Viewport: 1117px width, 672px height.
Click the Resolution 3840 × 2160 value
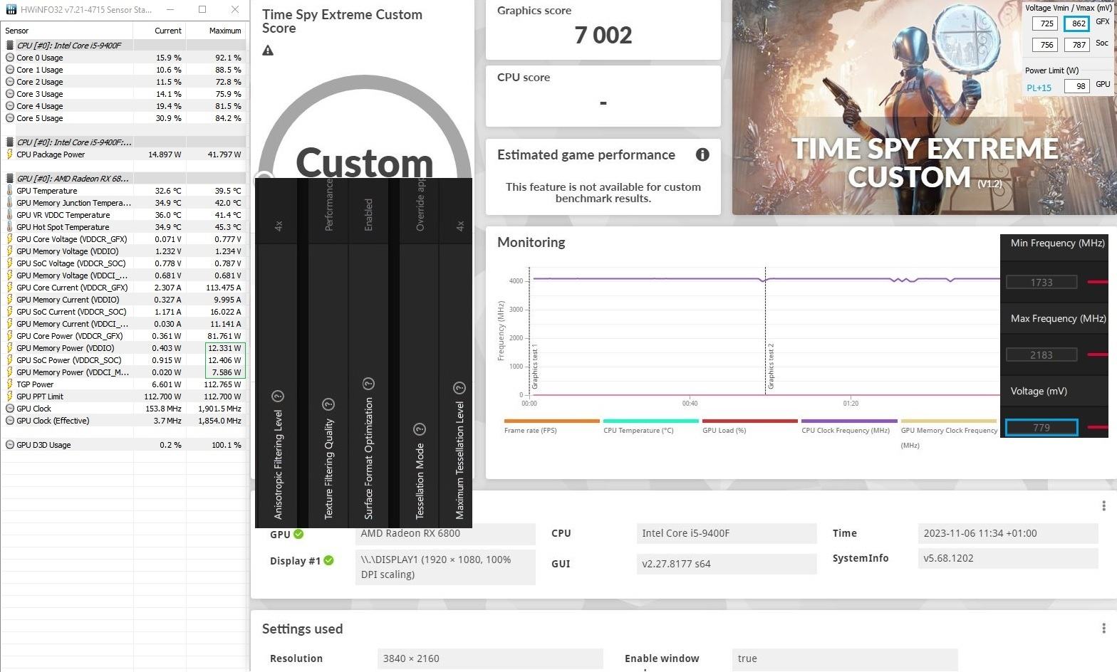click(490, 658)
